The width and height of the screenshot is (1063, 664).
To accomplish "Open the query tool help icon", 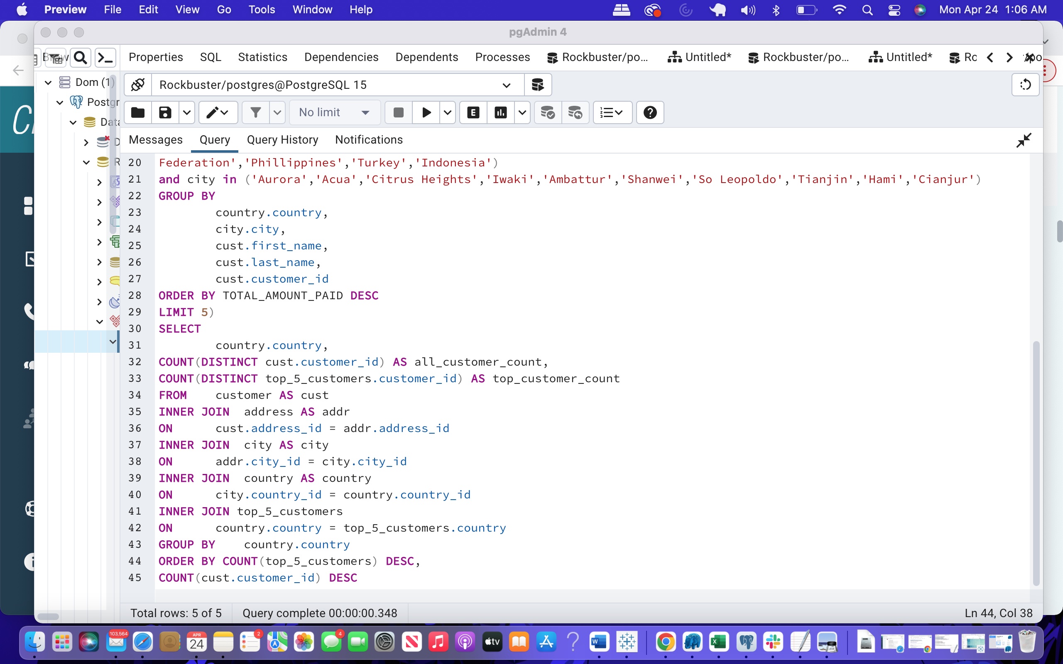I will (650, 112).
